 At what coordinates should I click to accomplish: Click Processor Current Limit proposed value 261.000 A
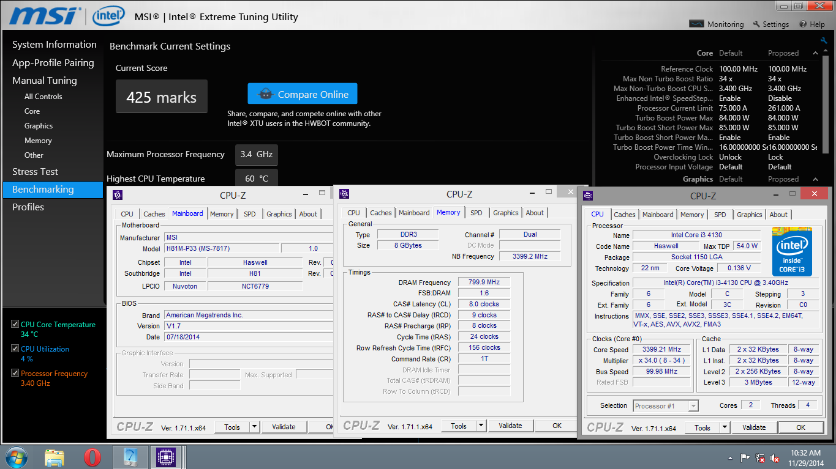point(784,108)
